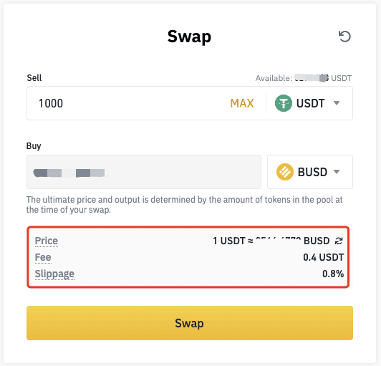The width and height of the screenshot is (381, 366).
Task: Select the BUSD token selector box
Action: pyautogui.click(x=310, y=172)
